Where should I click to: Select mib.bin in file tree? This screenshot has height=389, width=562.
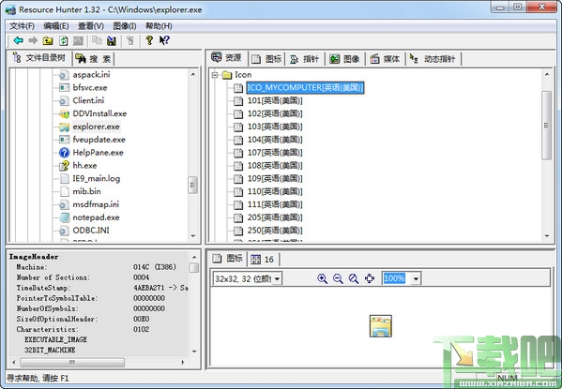[x=86, y=191]
